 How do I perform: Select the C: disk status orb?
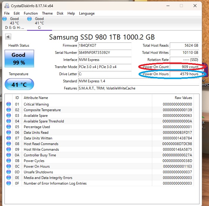coord(29,19)
